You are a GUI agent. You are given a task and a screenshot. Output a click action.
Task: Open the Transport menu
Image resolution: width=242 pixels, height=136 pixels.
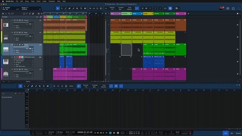coord(52,1)
